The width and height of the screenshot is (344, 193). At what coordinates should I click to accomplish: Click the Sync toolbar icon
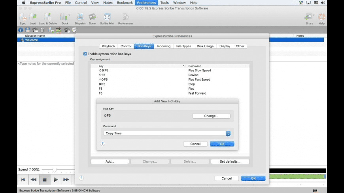click(23, 17)
